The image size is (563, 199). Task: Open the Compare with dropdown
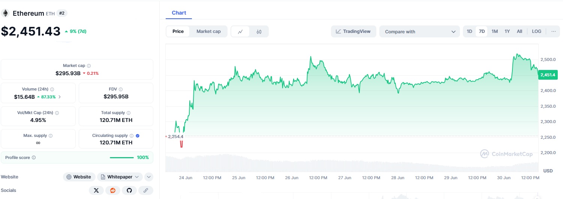point(419,32)
